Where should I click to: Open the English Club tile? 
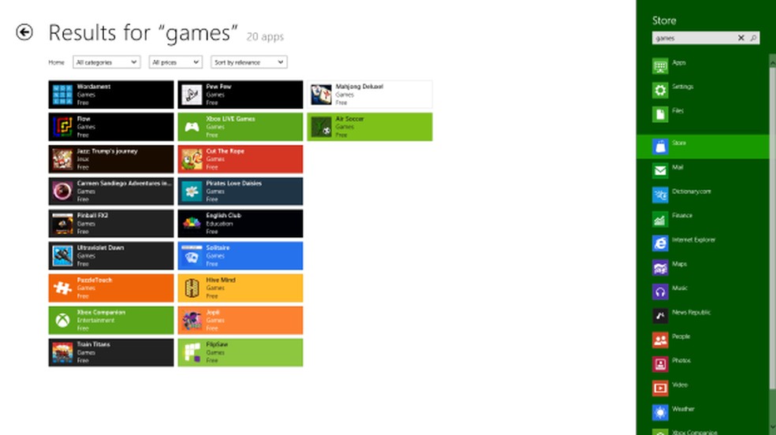point(241,224)
